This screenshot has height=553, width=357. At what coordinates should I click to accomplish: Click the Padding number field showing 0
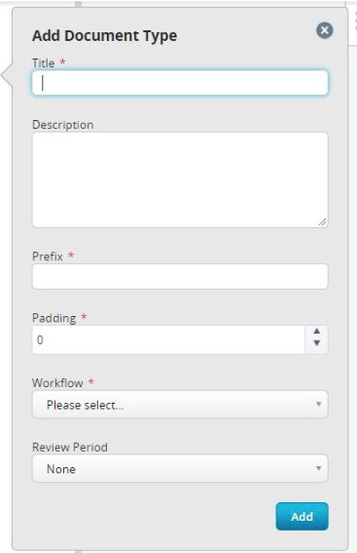(169, 340)
